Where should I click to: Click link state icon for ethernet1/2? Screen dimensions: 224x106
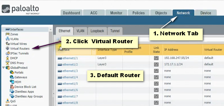pyautogui.click(x=156, y=64)
